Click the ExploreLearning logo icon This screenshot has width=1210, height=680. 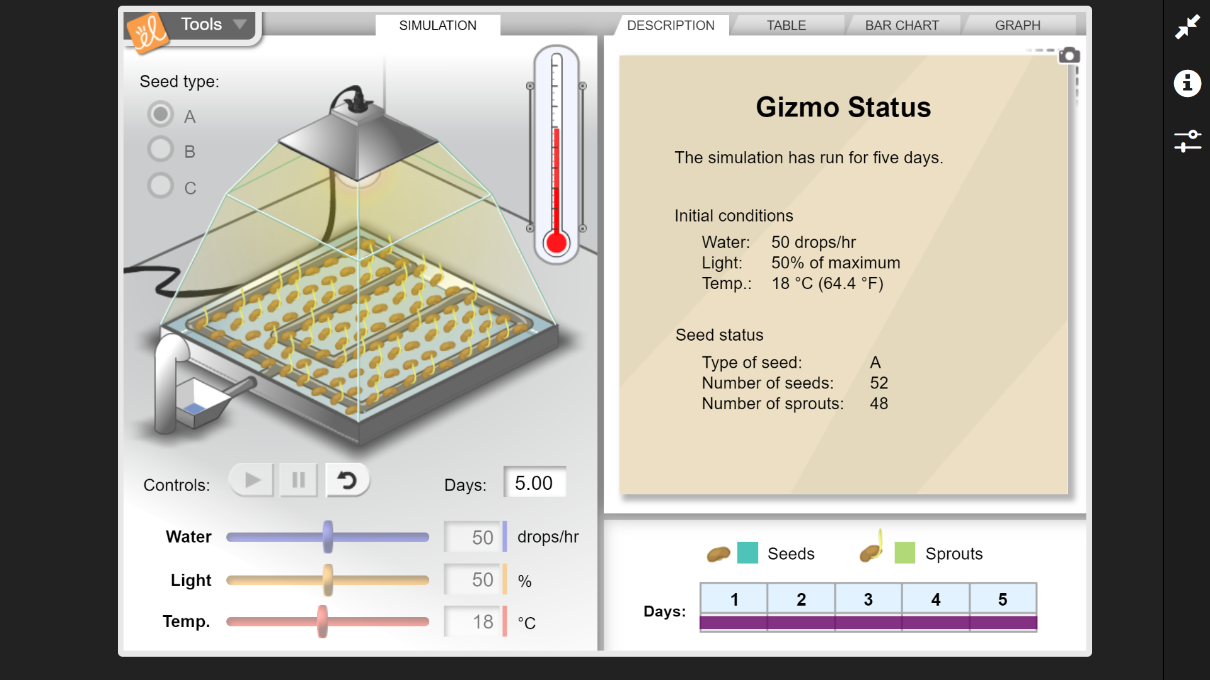click(x=147, y=31)
